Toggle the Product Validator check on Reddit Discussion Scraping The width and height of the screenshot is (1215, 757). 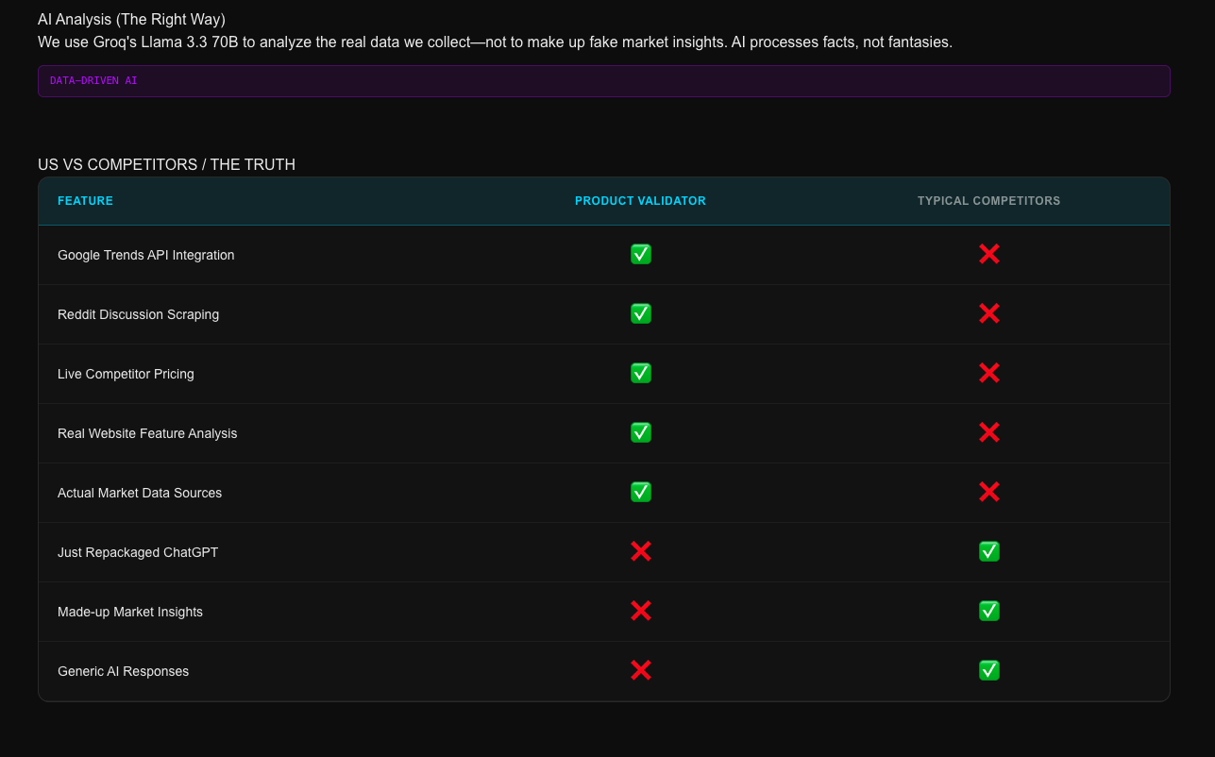(x=641, y=313)
